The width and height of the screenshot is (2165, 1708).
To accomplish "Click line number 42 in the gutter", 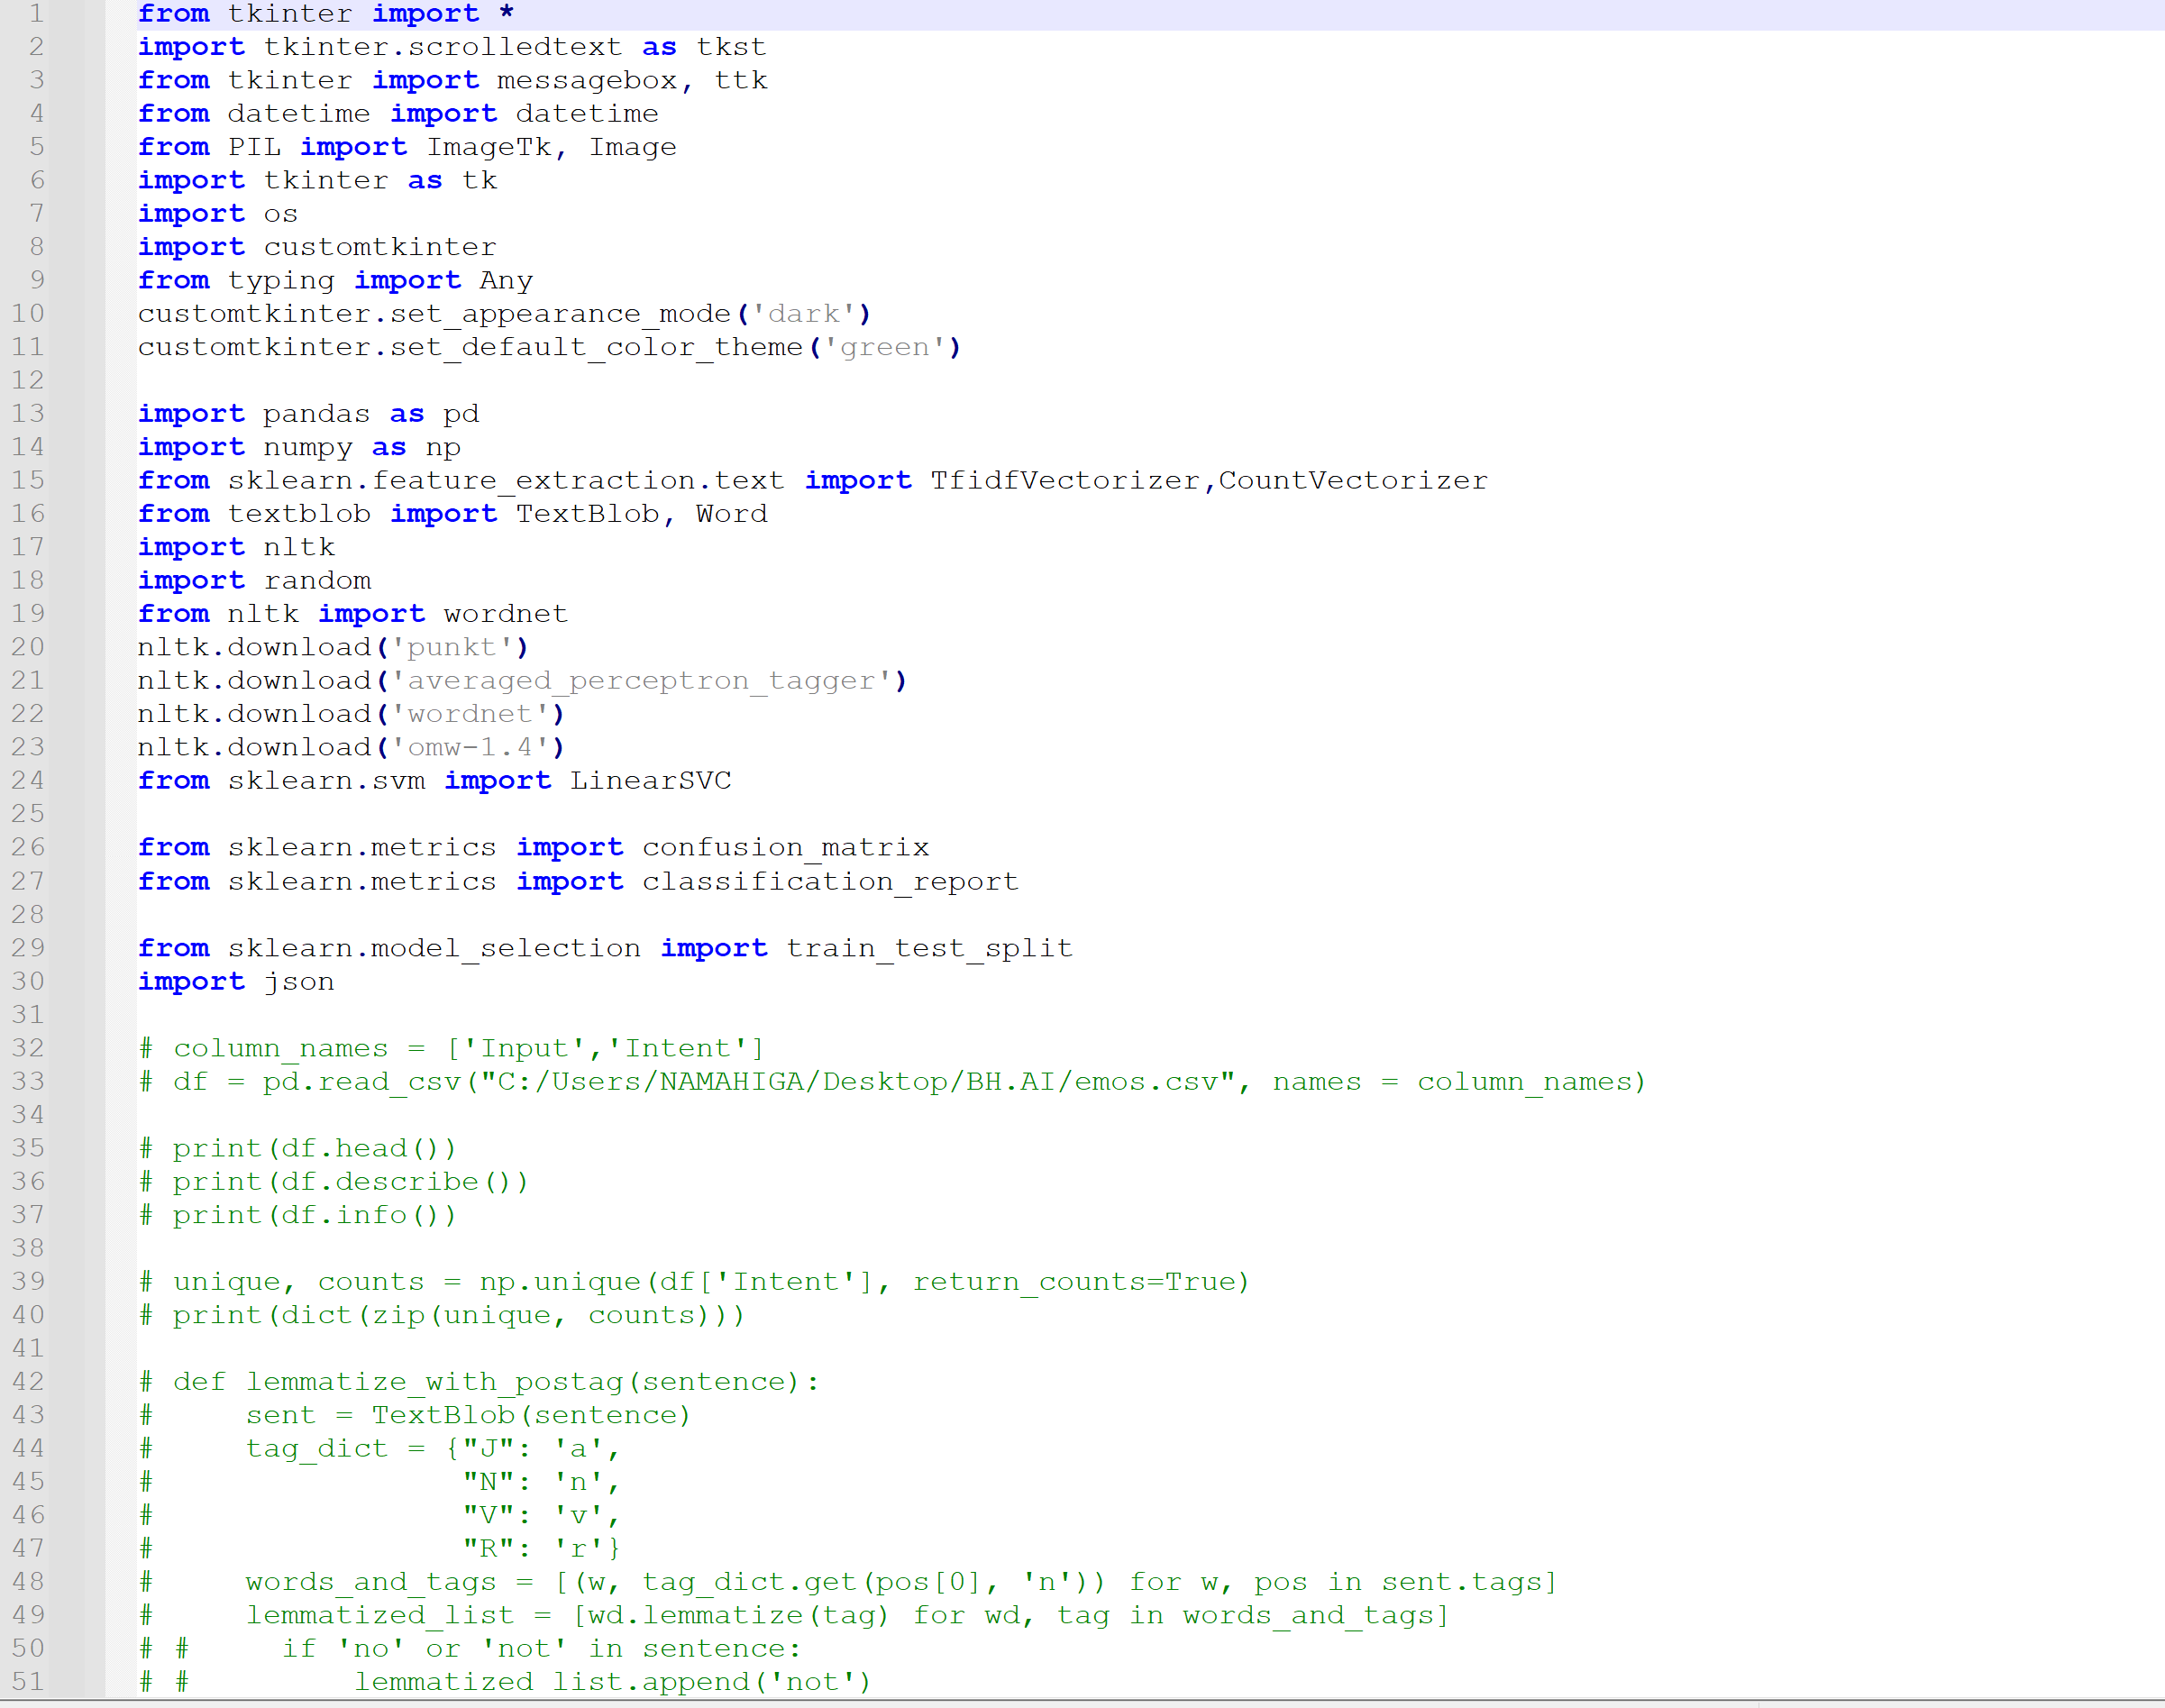I will tap(28, 1381).
